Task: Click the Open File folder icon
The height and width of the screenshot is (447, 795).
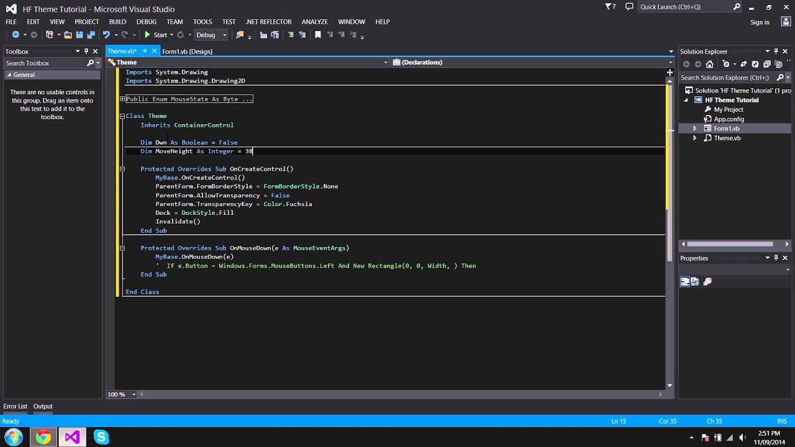Action: point(68,35)
